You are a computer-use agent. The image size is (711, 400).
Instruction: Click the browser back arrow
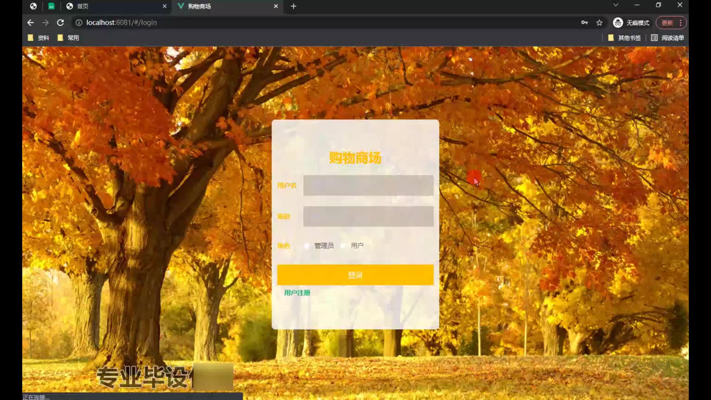[30, 23]
